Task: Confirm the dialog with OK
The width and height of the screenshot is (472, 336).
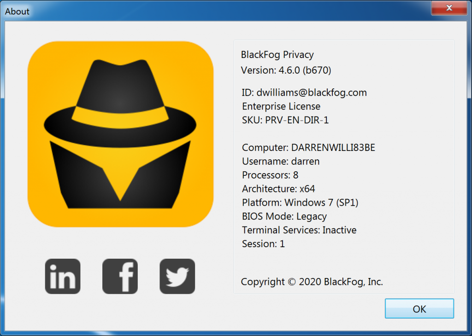Action: pyautogui.click(x=419, y=309)
